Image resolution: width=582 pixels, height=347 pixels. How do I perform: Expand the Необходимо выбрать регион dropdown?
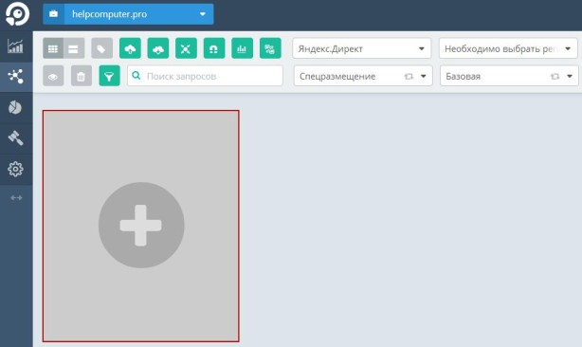(x=508, y=48)
